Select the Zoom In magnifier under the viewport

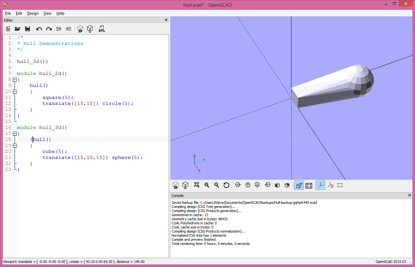tap(207, 185)
